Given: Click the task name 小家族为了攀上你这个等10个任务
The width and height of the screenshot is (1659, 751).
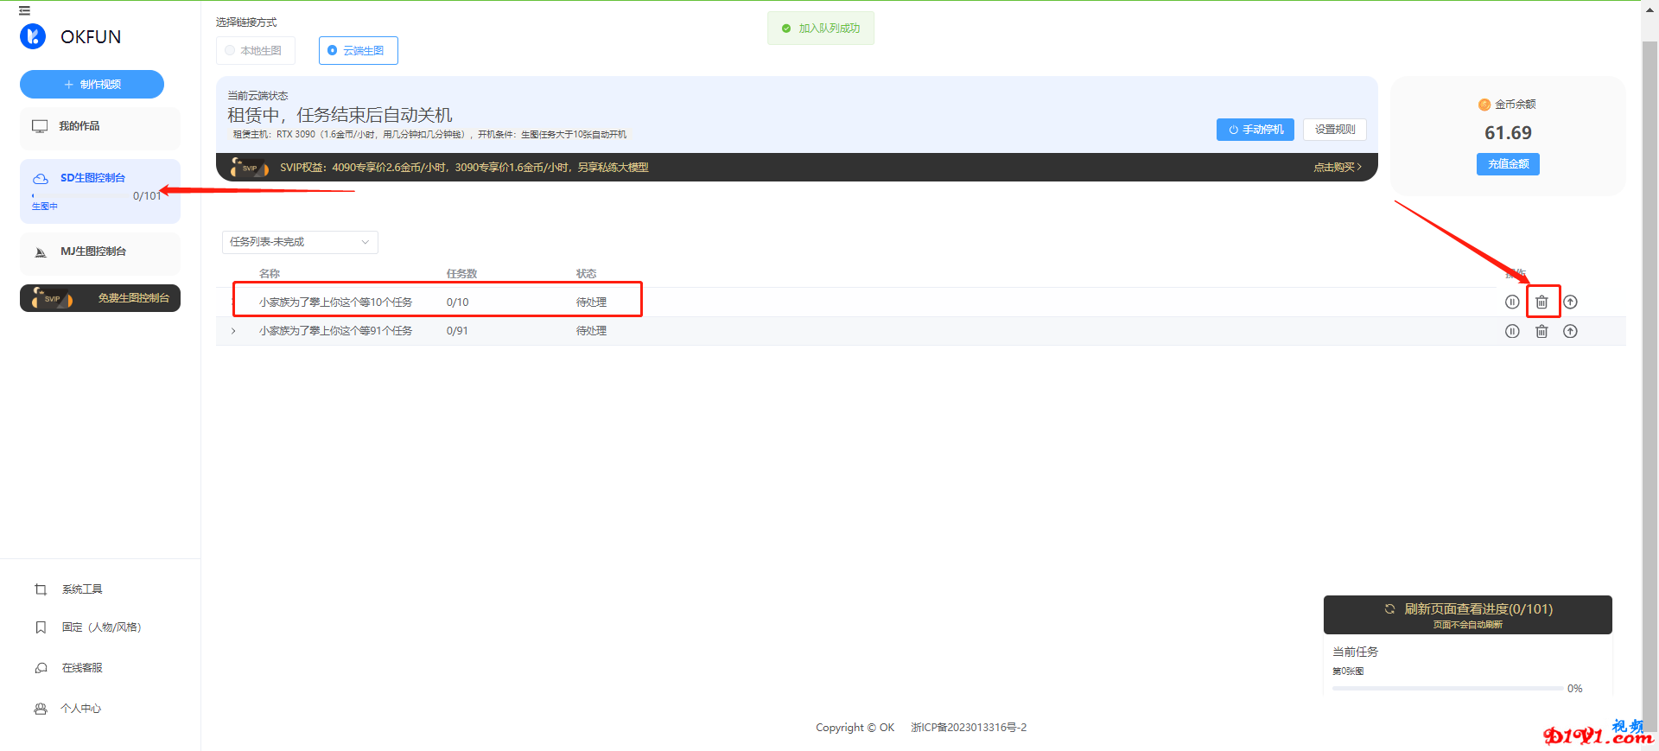Looking at the screenshot, I should pyautogui.click(x=335, y=302).
